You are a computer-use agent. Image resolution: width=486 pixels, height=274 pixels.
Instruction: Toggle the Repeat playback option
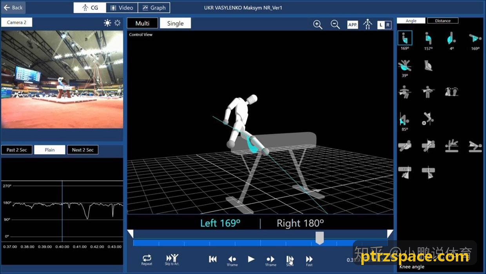tap(147, 259)
